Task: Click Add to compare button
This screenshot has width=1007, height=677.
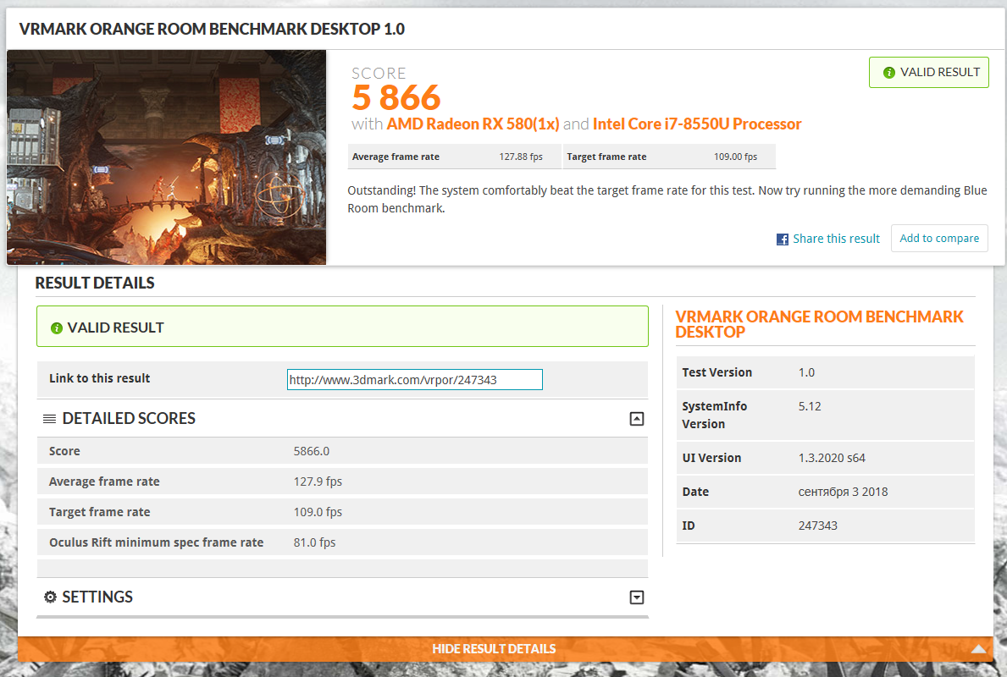Action: [939, 238]
